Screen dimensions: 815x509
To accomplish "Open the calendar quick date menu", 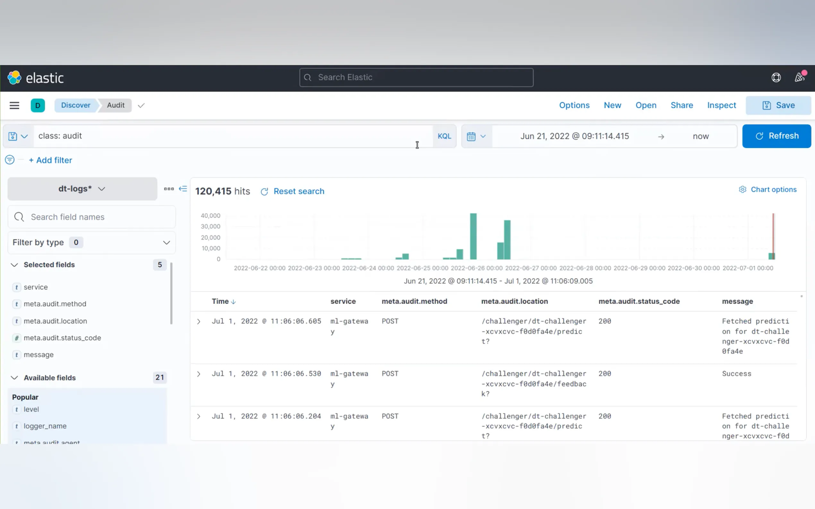I will coord(476,136).
